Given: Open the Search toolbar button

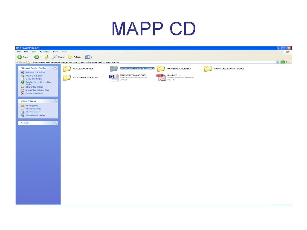Looking at the screenshot, I should (59, 57).
